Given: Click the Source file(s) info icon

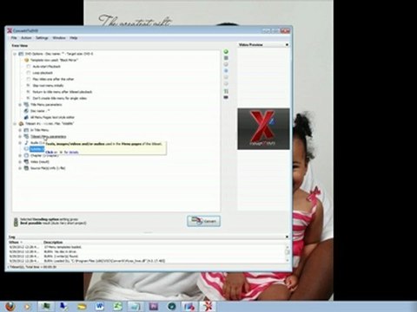Looking at the screenshot, I should tap(26, 168).
